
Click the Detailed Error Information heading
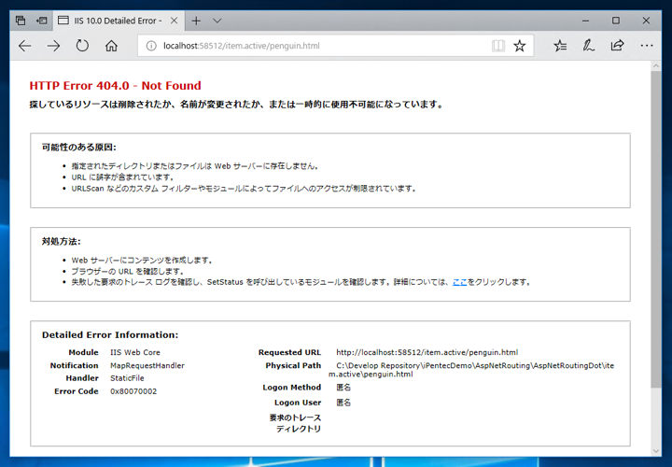pos(110,335)
